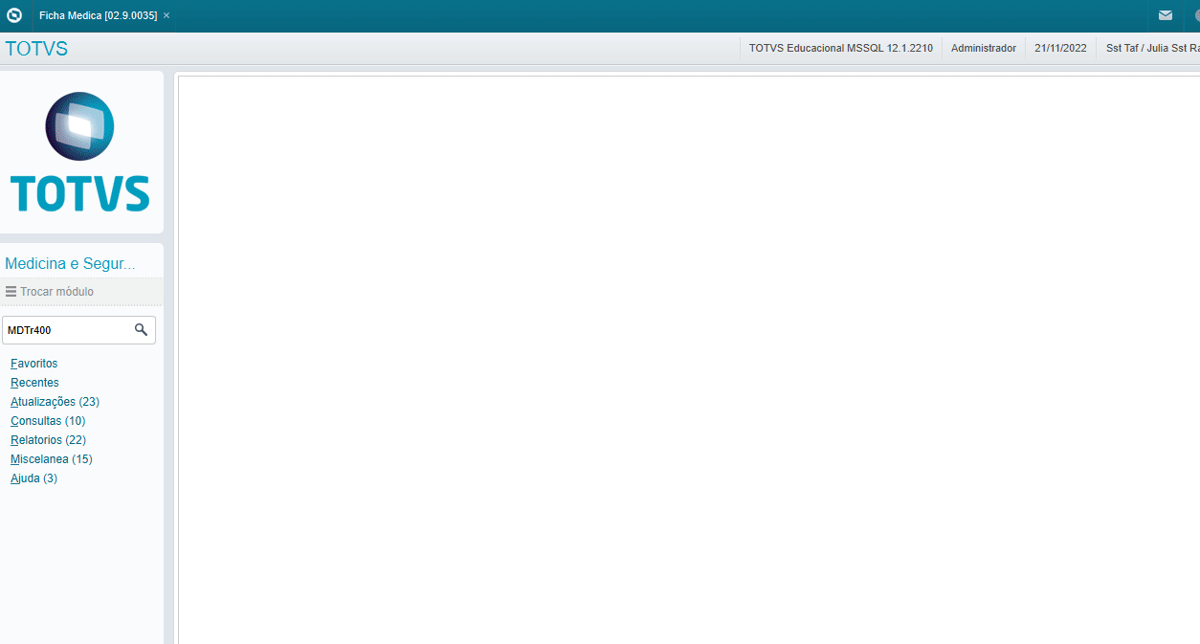Close the Ficha Medica tab
This screenshot has width=1200, height=644.
[167, 16]
